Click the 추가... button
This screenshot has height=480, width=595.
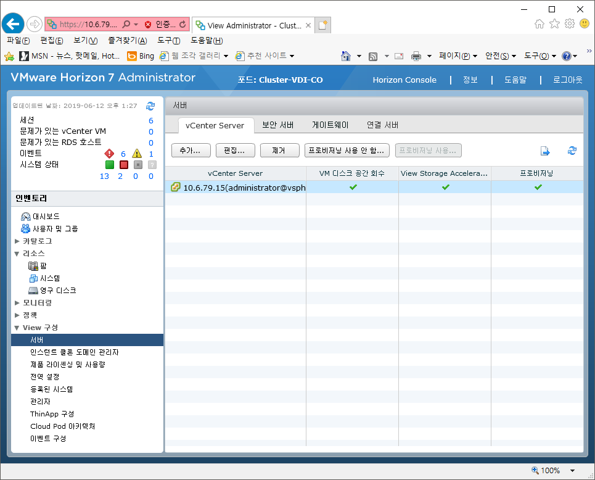[191, 151]
